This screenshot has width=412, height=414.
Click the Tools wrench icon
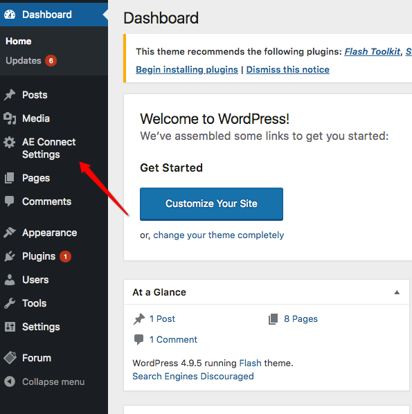click(x=10, y=303)
